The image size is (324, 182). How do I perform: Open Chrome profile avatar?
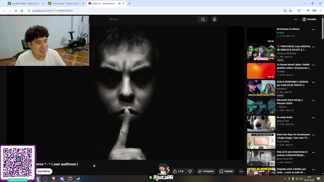314,11
